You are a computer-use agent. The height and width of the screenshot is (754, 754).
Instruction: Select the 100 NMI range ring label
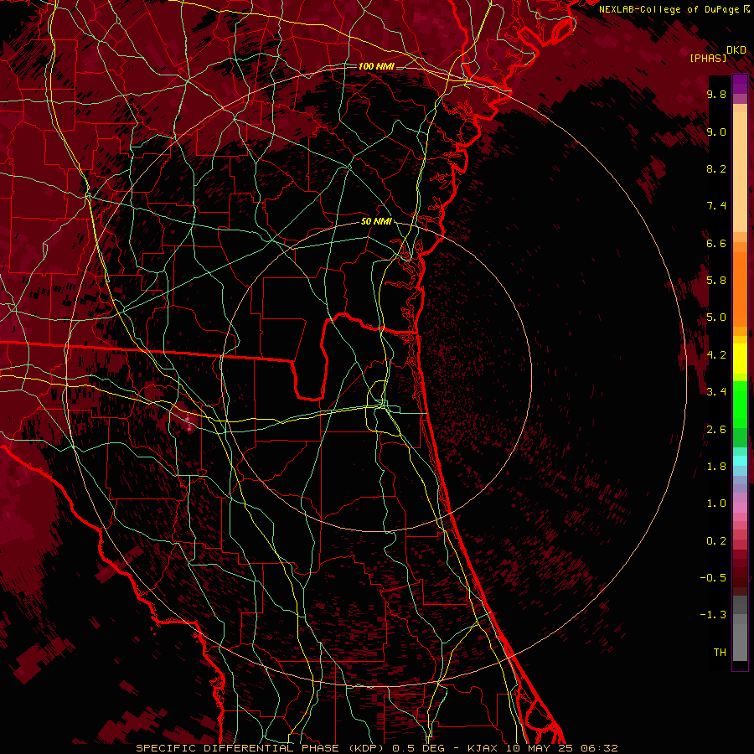376,66
